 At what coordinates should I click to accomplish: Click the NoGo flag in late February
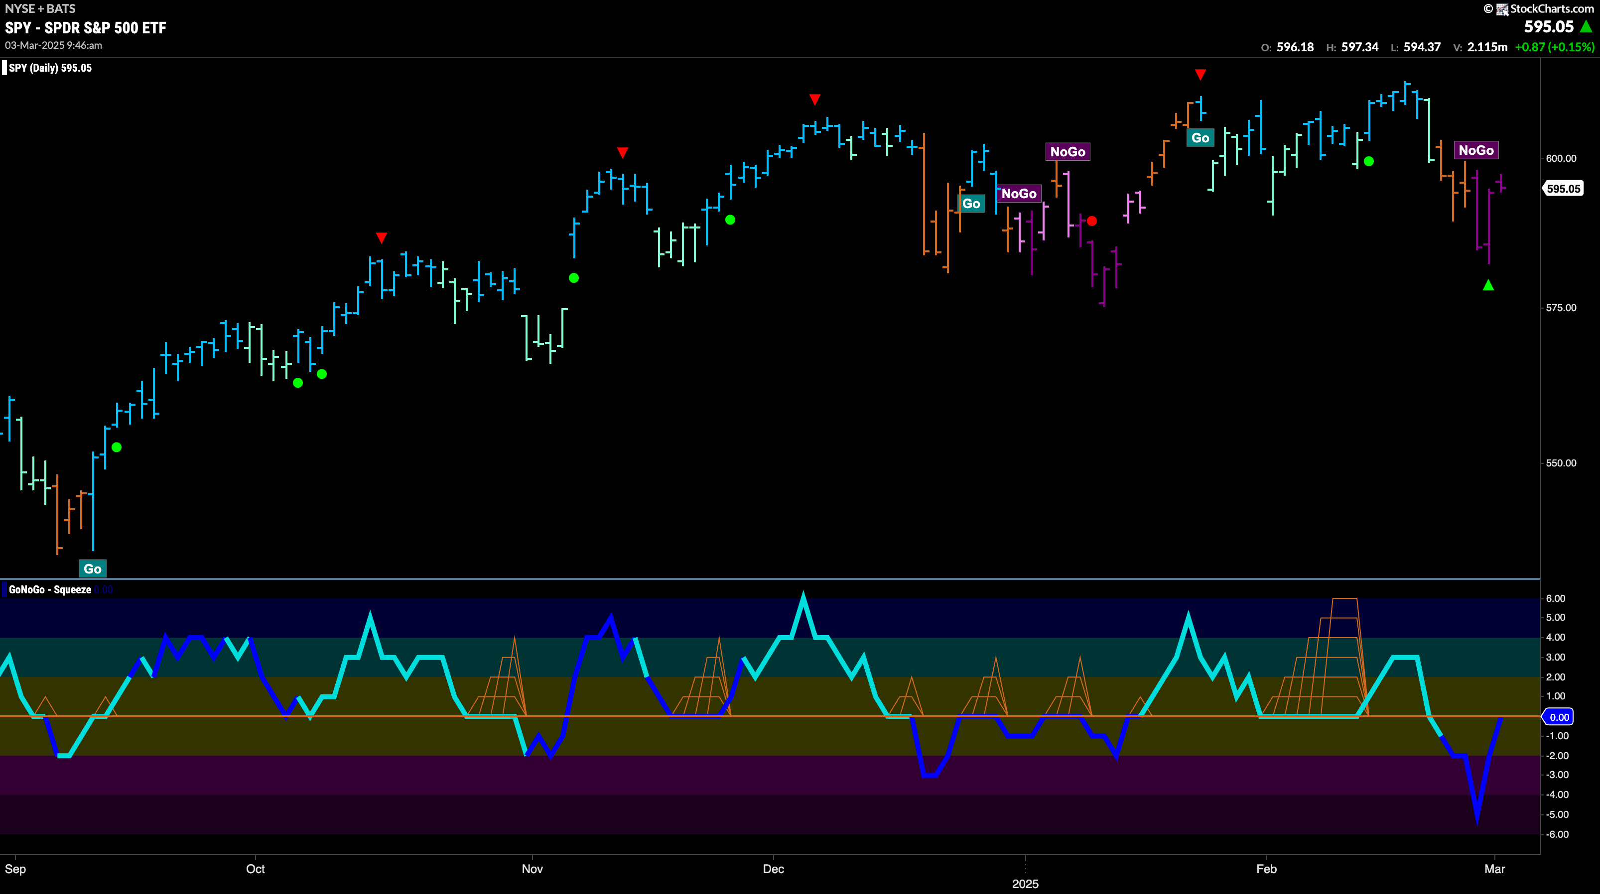click(1476, 150)
